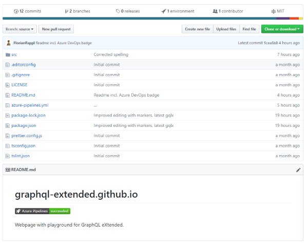Click the README.md book icon in header

click(8, 170)
